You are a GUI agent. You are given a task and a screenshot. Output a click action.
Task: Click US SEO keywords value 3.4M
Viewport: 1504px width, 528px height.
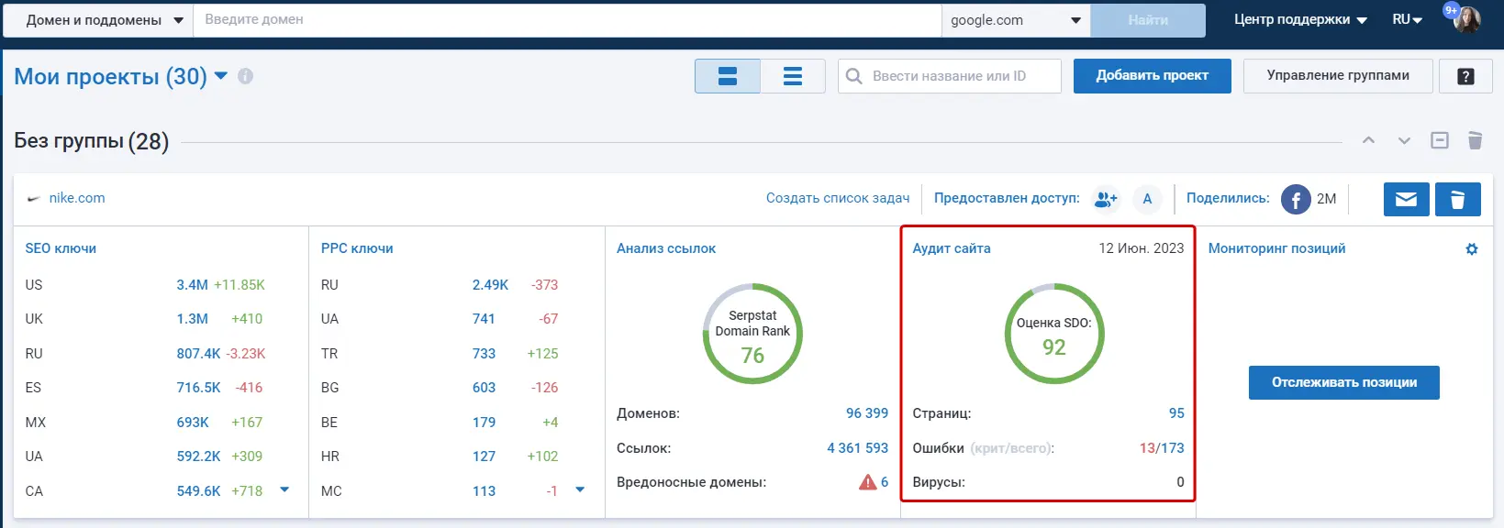(192, 285)
